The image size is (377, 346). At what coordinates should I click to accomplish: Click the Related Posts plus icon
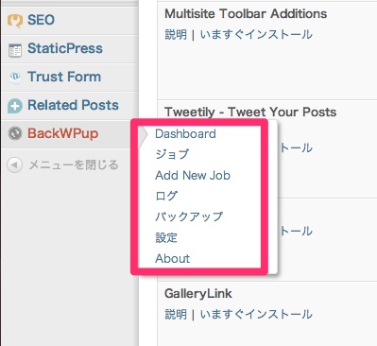point(15,106)
